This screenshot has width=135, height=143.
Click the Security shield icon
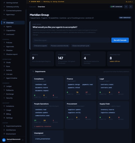4,98
